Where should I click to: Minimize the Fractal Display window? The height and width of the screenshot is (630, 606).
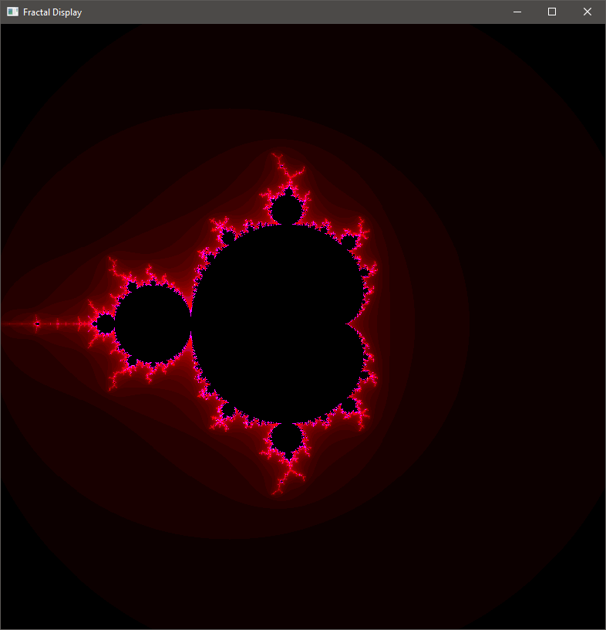click(517, 12)
